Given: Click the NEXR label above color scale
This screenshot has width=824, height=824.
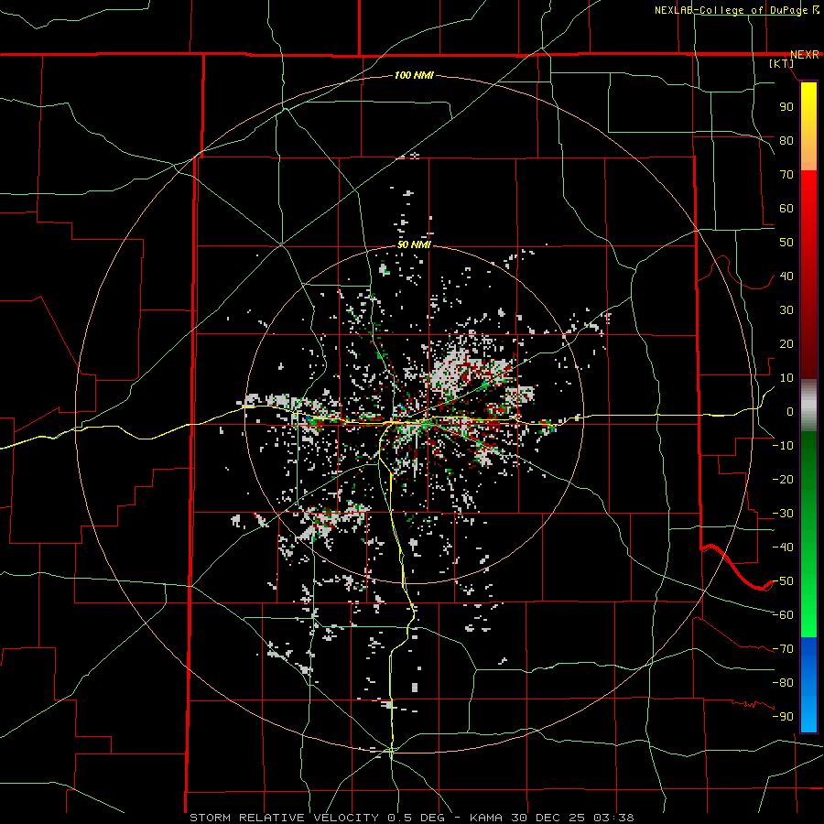Looking at the screenshot, I should click(804, 55).
